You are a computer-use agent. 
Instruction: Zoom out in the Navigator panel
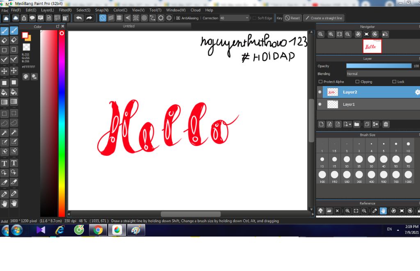[348, 34]
